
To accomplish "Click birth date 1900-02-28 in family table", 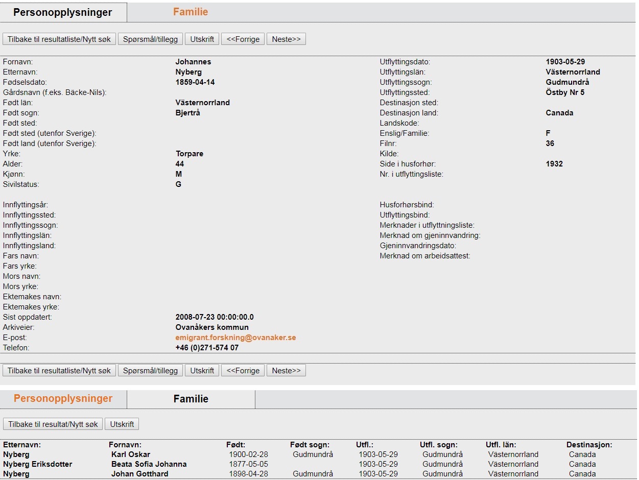I will click(x=248, y=454).
